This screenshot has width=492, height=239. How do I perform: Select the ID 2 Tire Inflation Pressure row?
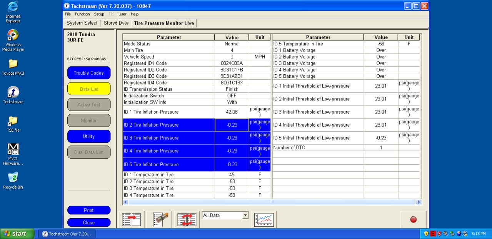pos(197,125)
